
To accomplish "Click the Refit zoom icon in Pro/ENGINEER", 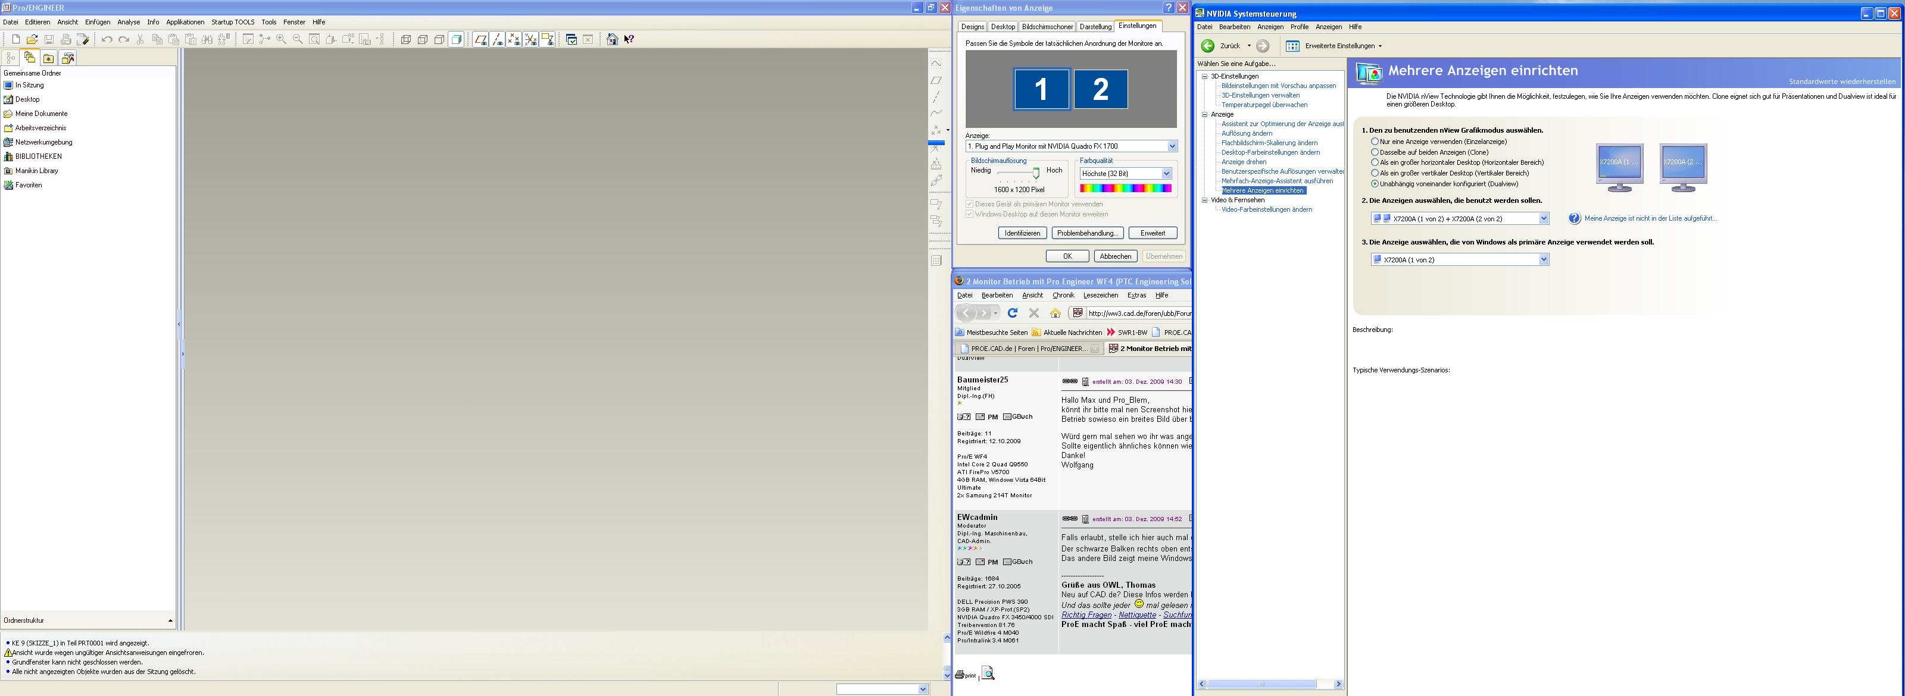I will pos(314,39).
